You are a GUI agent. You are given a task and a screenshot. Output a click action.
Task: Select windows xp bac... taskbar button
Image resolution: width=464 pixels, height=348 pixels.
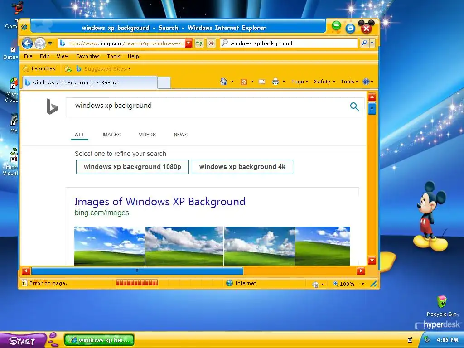(x=99, y=340)
